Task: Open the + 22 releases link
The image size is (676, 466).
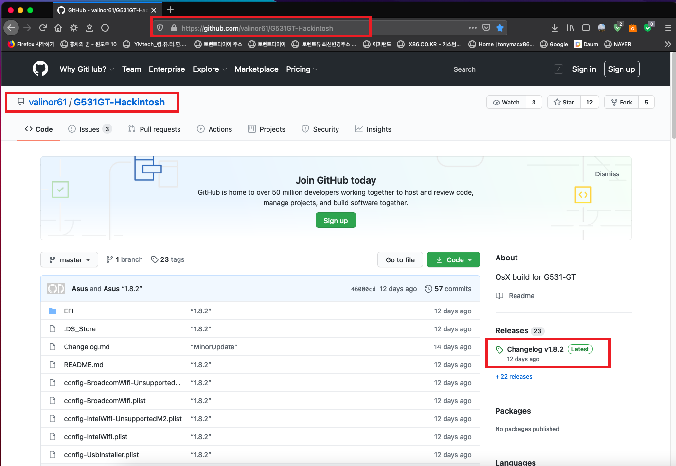Action: pyautogui.click(x=514, y=377)
